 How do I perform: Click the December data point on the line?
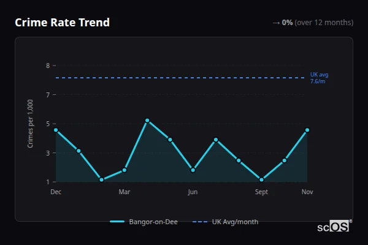56,130
